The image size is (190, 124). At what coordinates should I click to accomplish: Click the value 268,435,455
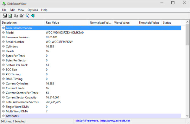[x=53, y=102]
